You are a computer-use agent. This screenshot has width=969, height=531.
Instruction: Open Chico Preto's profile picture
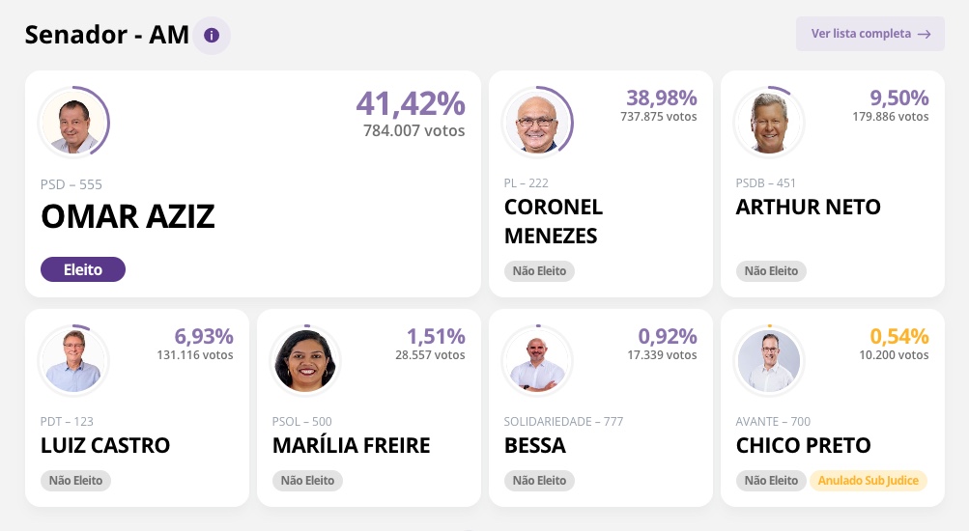[x=769, y=361]
